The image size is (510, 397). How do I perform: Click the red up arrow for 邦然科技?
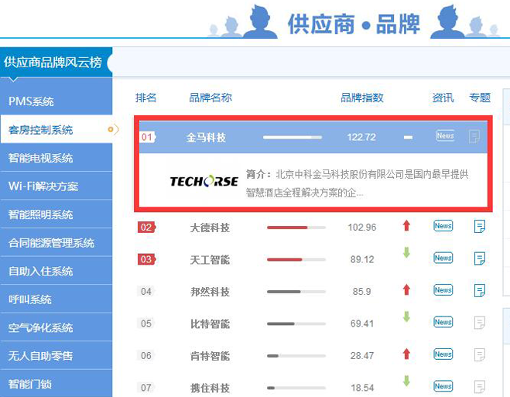coord(406,289)
